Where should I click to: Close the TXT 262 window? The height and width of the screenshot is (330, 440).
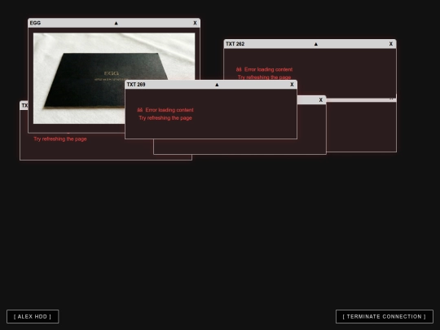(391, 44)
